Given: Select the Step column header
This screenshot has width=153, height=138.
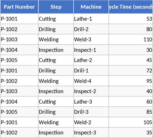Looking at the screenshot, I should [x=56, y=7].
